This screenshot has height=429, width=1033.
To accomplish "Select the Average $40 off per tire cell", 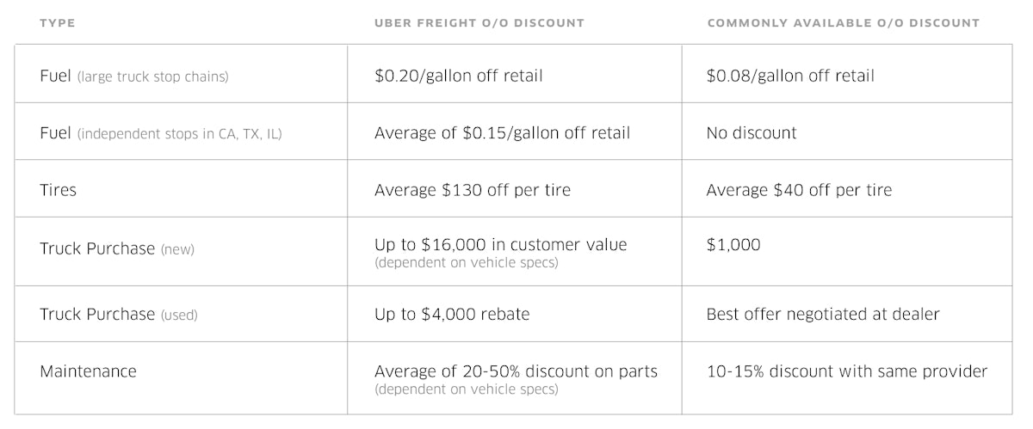I will point(799,190).
